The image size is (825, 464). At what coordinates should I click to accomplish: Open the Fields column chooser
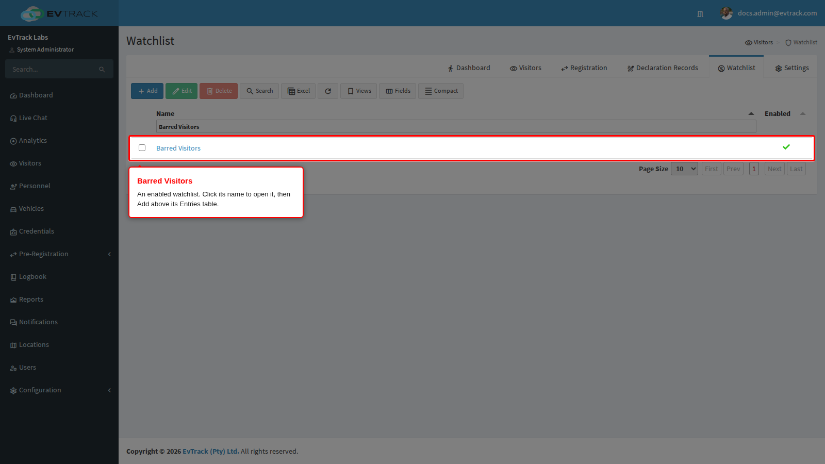pyautogui.click(x=398, y=91)
